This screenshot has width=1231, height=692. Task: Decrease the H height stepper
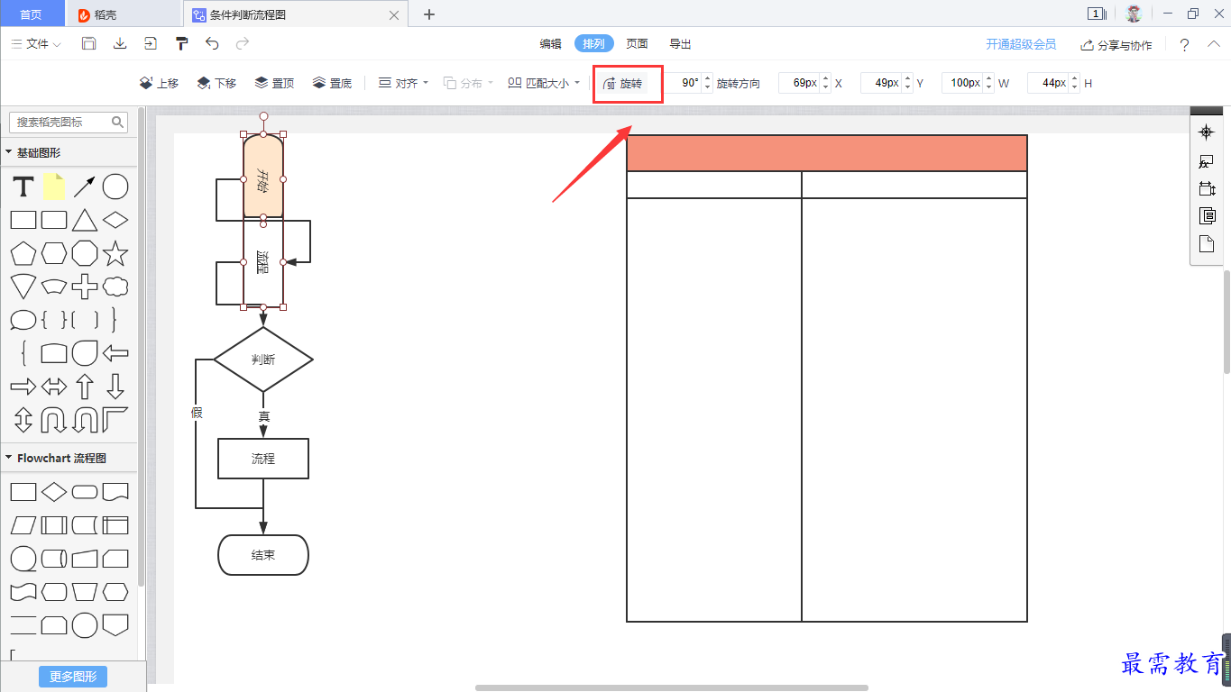[x=1074, y=87]
